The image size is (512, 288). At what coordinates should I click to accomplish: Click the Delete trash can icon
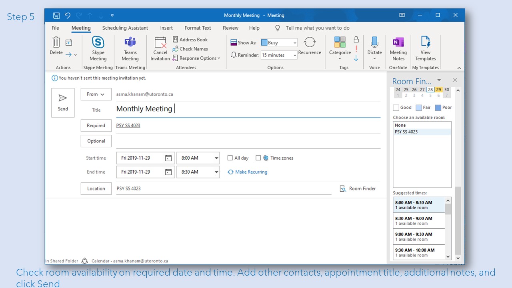coord(56,42)
